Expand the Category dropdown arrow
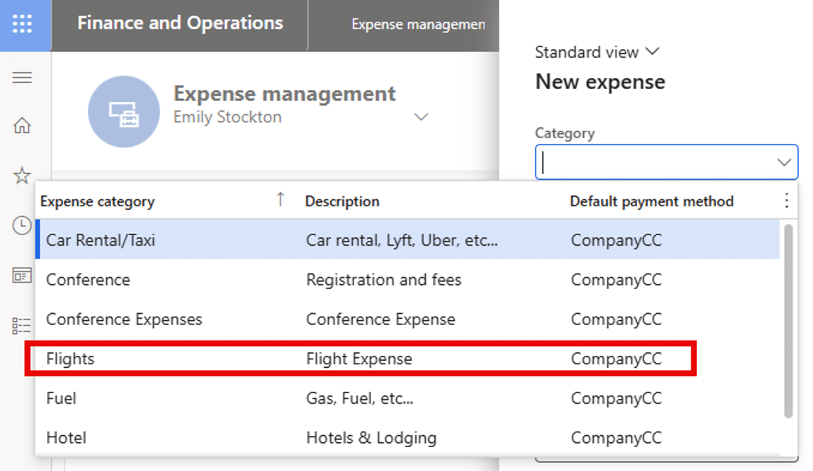813x471 pixels. pos(783,162)
